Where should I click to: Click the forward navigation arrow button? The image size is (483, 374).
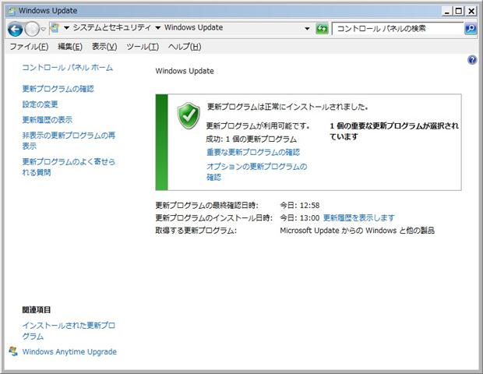tap(31, 30)
